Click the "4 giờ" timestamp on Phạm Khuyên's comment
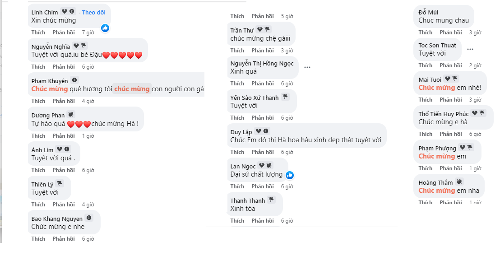 click(x=88, y=101)
